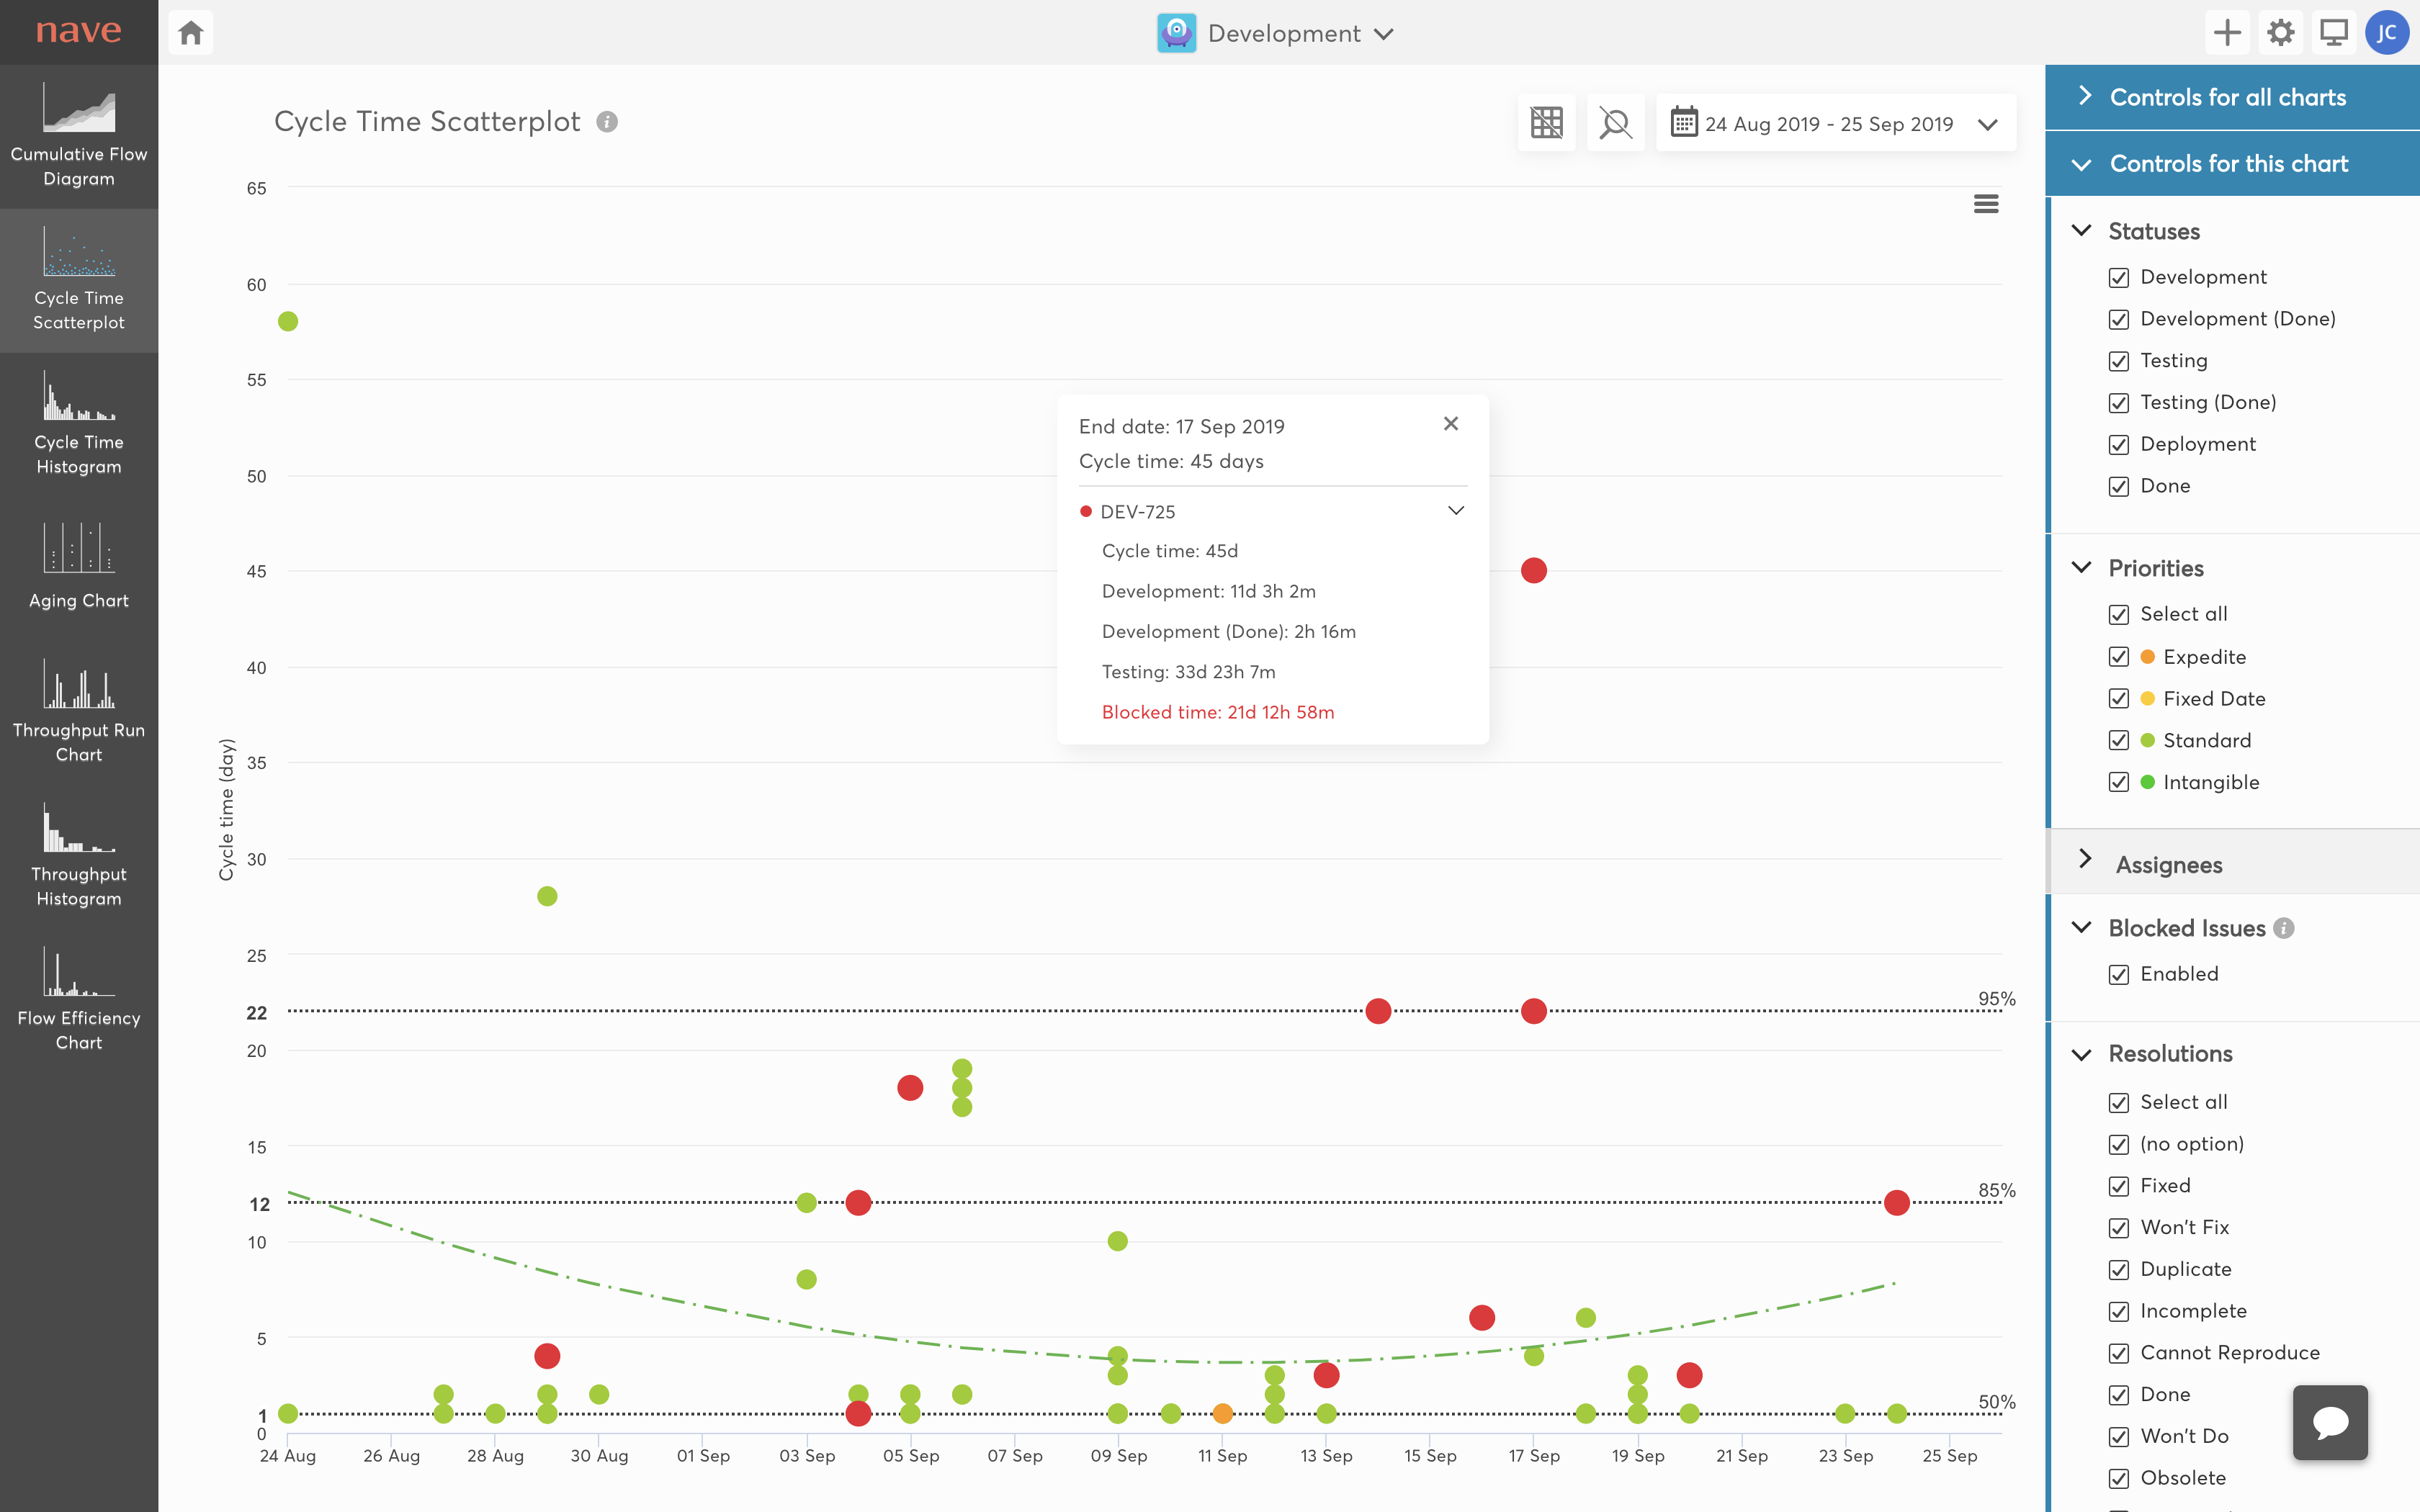Open the Throughput Run Chart
The image size is (2420, 1512).
click(78, 711)
